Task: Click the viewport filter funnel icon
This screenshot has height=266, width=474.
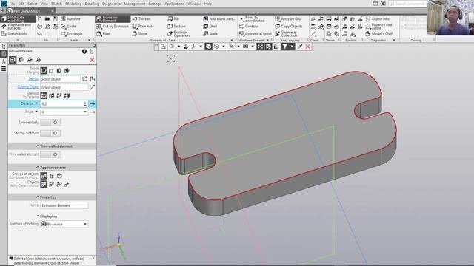Action: tap(284, 47)
